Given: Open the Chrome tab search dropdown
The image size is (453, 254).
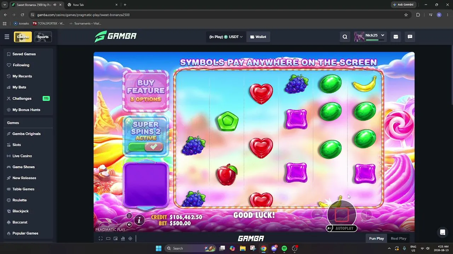Looking at the screenshot, I should pos(5,5).
